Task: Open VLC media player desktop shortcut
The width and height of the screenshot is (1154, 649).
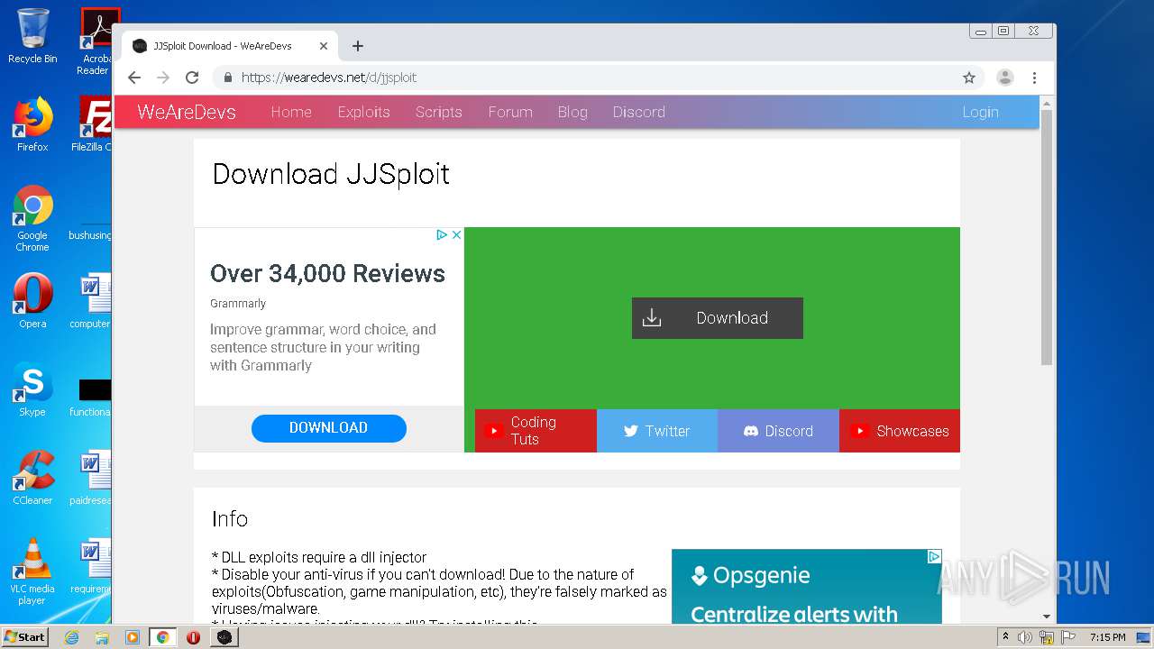Action: [x=32, y=571]
